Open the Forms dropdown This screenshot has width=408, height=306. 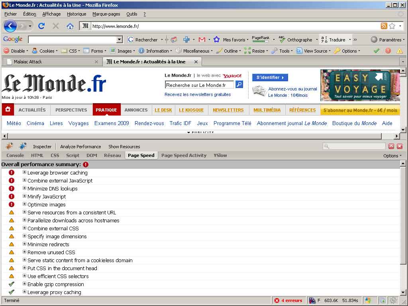(95, 51)
